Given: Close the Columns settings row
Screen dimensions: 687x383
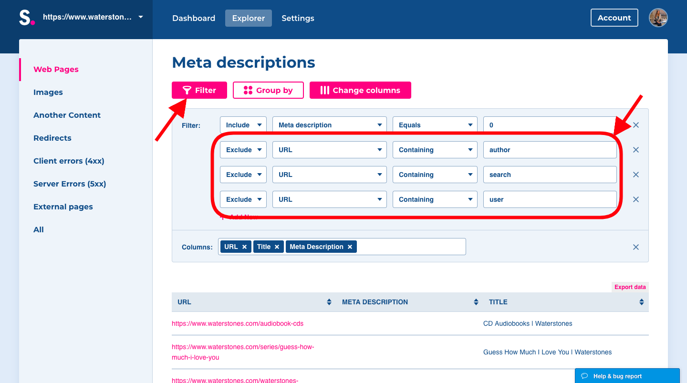Looking at the screenshot, I should (x=636, y=247).
